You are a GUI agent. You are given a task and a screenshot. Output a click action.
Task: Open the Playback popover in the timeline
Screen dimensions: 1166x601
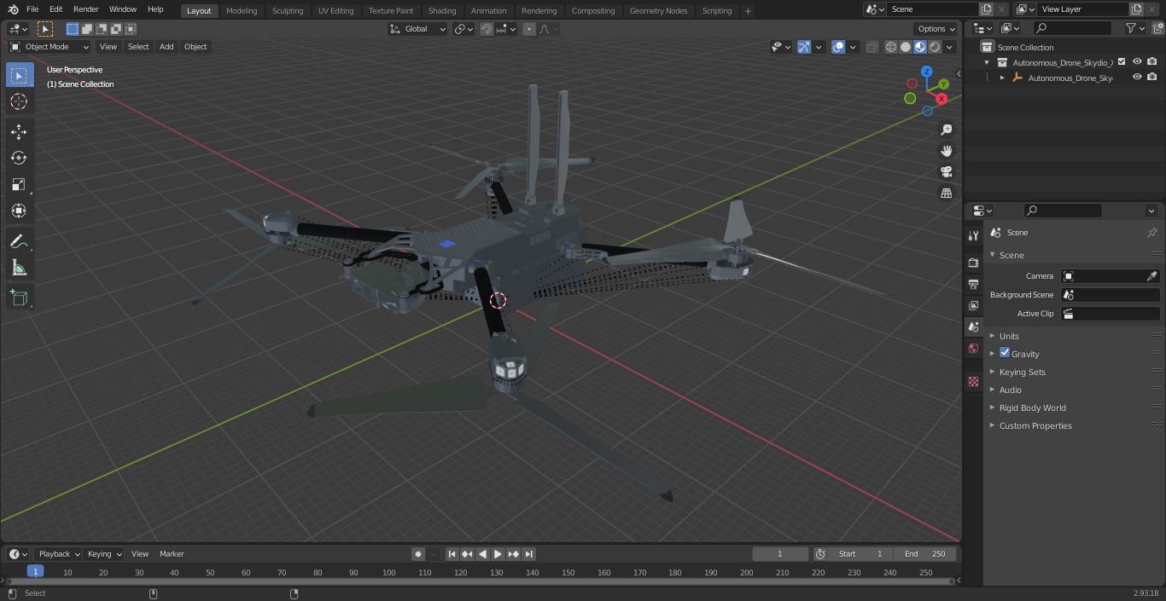59,554
